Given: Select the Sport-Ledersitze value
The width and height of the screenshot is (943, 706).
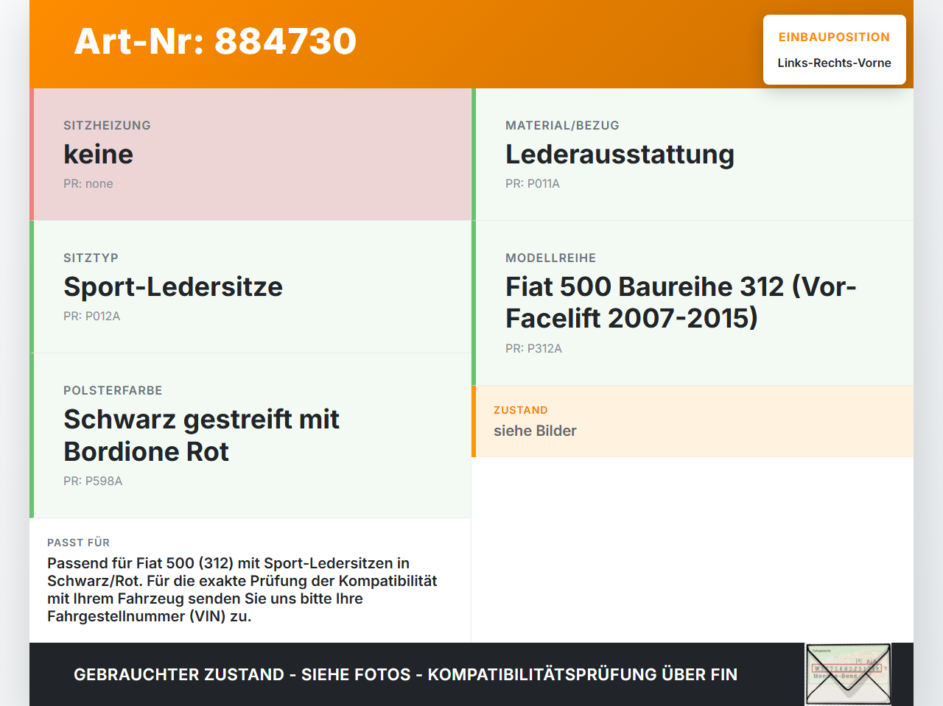Looking at the screenshot, I should pos(173,286).
